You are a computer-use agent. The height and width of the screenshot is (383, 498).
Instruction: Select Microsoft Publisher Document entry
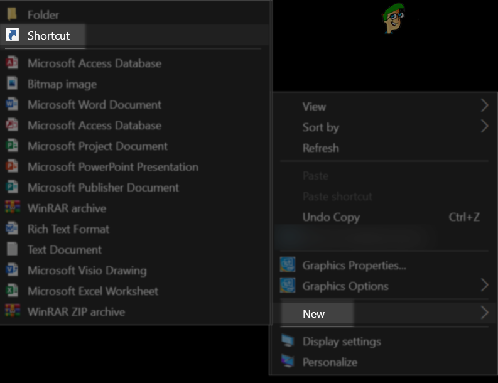[103, 188]
